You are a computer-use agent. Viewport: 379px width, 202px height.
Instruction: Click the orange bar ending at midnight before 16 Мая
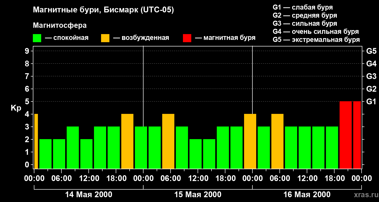click(250, 141)
